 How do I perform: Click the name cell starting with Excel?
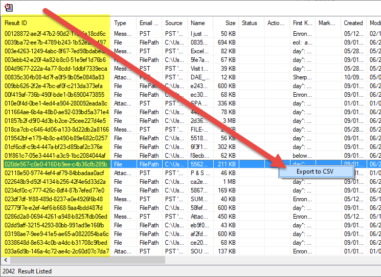click(199, 51)
